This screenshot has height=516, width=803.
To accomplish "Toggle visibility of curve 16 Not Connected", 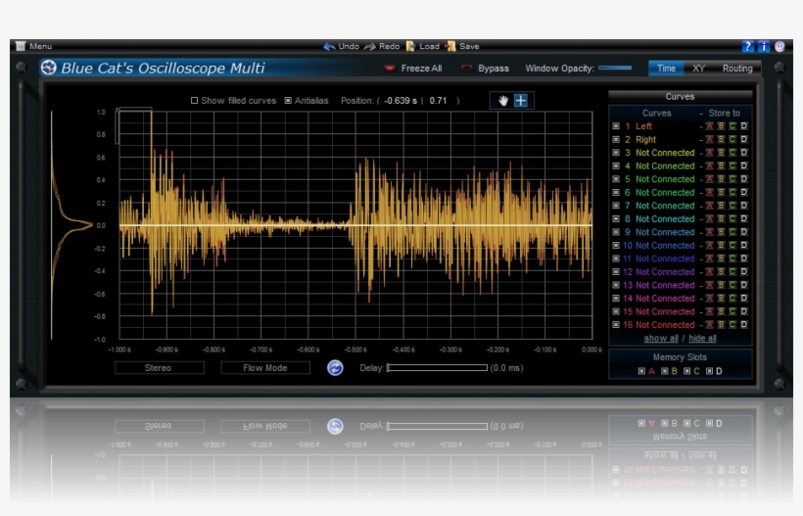I will coord(616,324).
